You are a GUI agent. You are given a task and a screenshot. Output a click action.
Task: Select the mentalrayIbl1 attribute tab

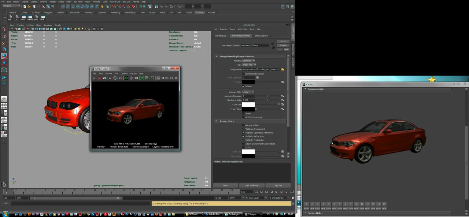221,35
